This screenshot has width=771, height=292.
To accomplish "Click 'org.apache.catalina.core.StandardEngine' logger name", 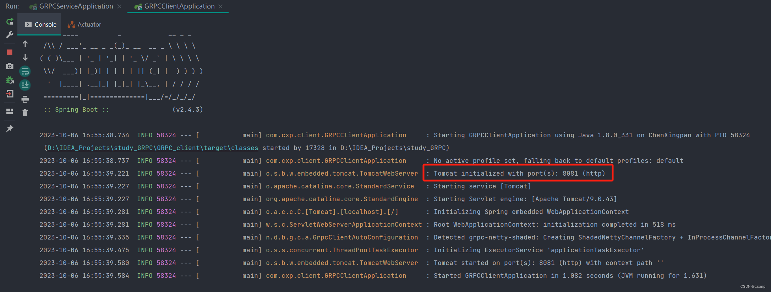I will pos(342,199).
